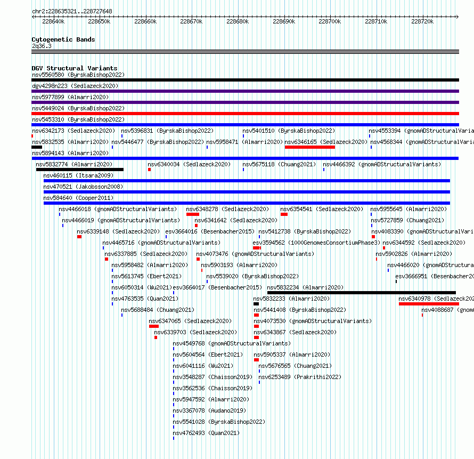Click nsv5675118 (Chuang2021) label
The width and height of the screenshot is (474, 459).
(279, 164)
